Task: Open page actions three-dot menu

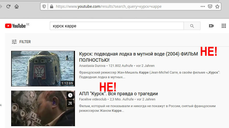Action: (203, 6)
